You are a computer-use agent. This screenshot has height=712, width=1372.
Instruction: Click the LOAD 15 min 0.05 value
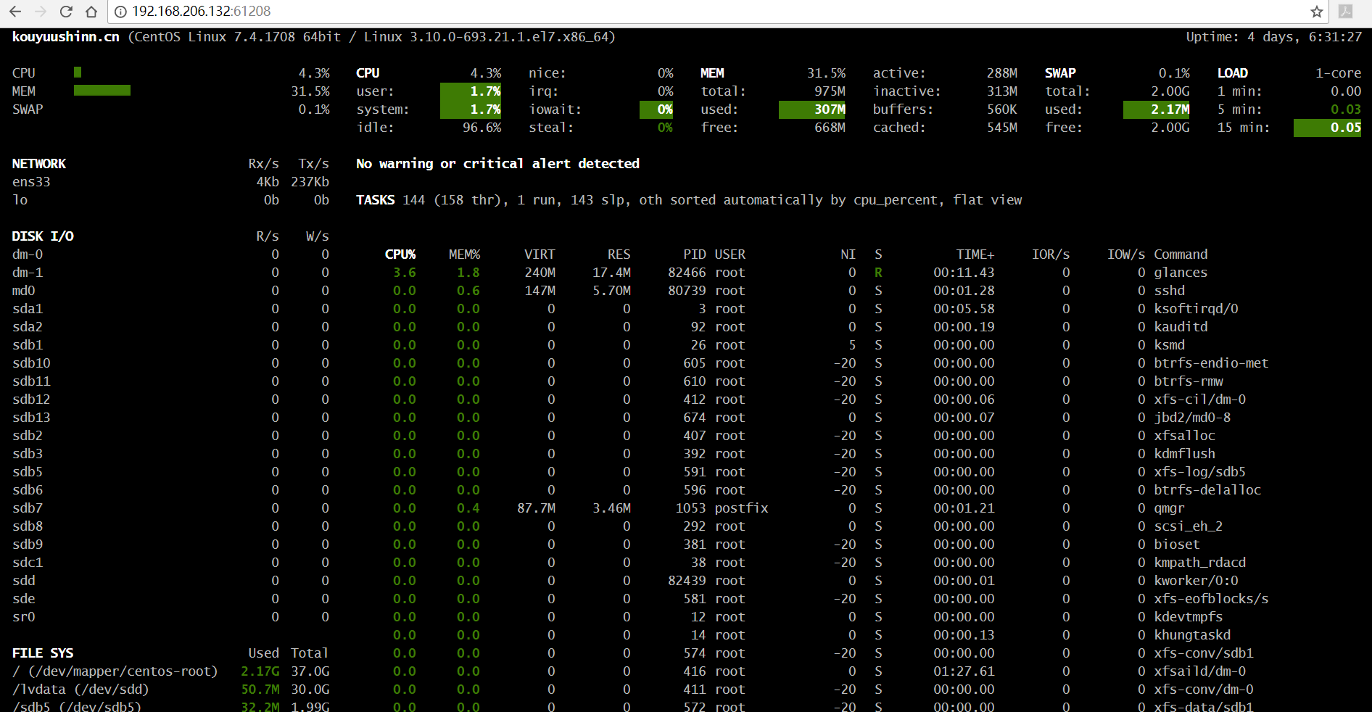pyautogui.click(x=1328, y=128)
